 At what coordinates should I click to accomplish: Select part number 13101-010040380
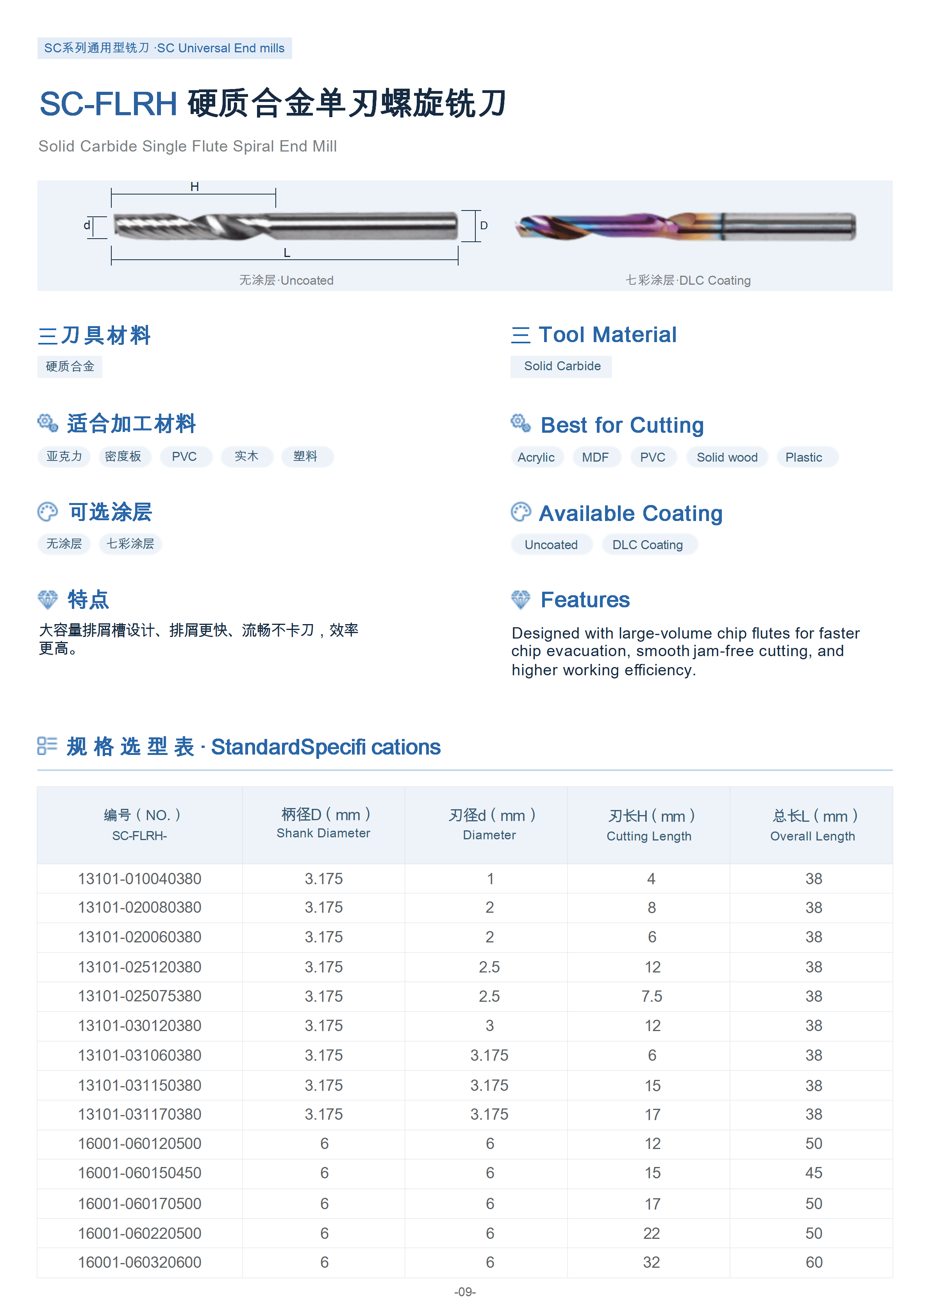140,879
